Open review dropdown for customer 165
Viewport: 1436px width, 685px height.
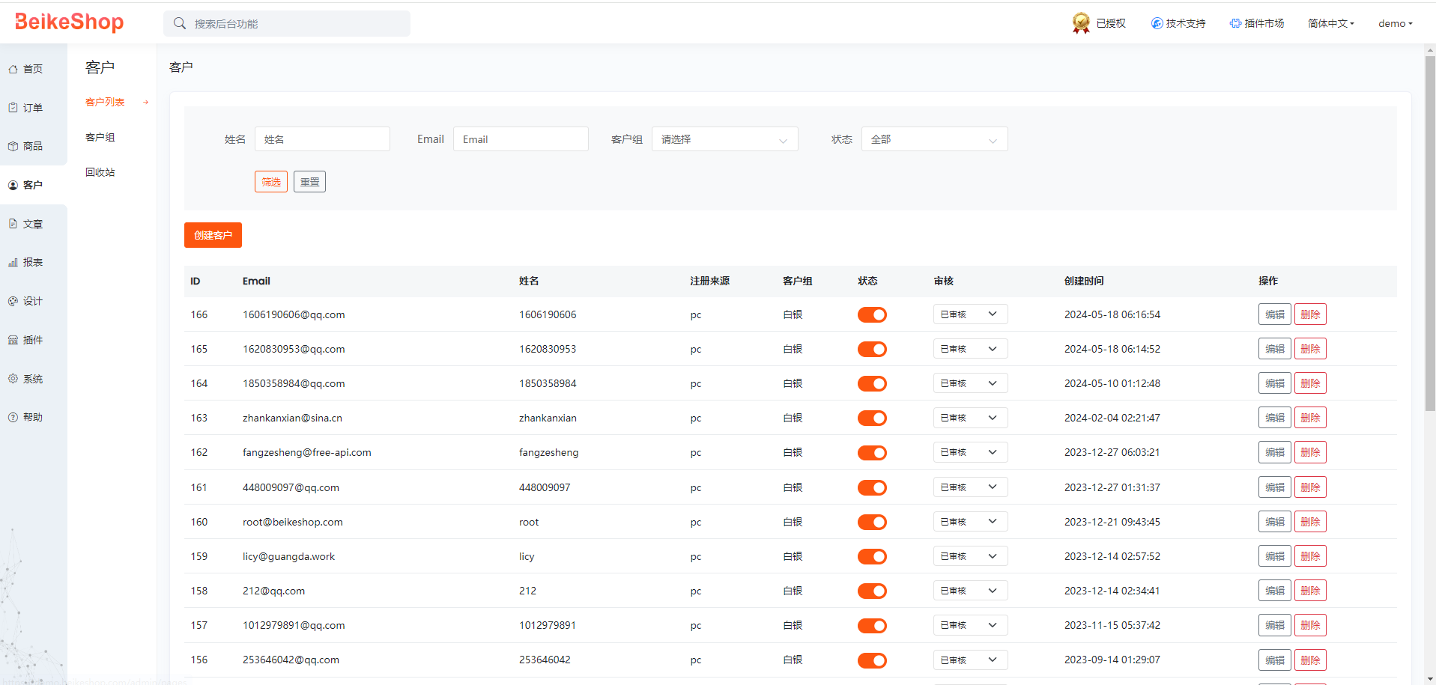[x=970, y=349]
